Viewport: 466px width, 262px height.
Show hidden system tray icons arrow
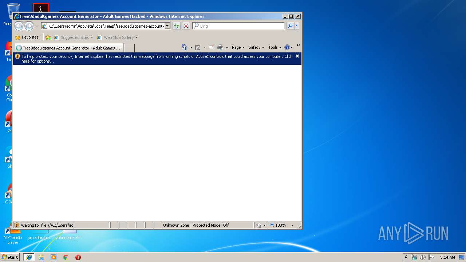coord(406,257)
